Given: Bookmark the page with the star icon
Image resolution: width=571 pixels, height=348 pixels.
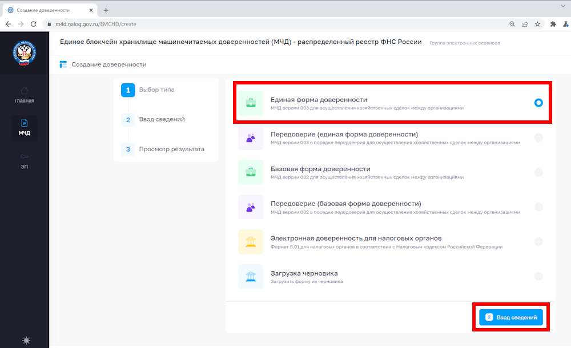Looking at the screenshot, I should coord(537,25).
